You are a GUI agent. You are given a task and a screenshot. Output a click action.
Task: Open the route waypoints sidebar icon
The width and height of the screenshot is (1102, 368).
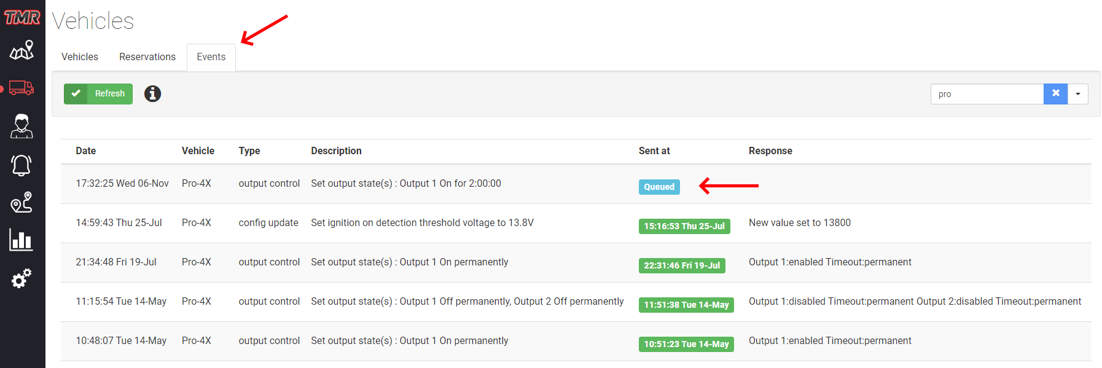(x=21, y=202)
